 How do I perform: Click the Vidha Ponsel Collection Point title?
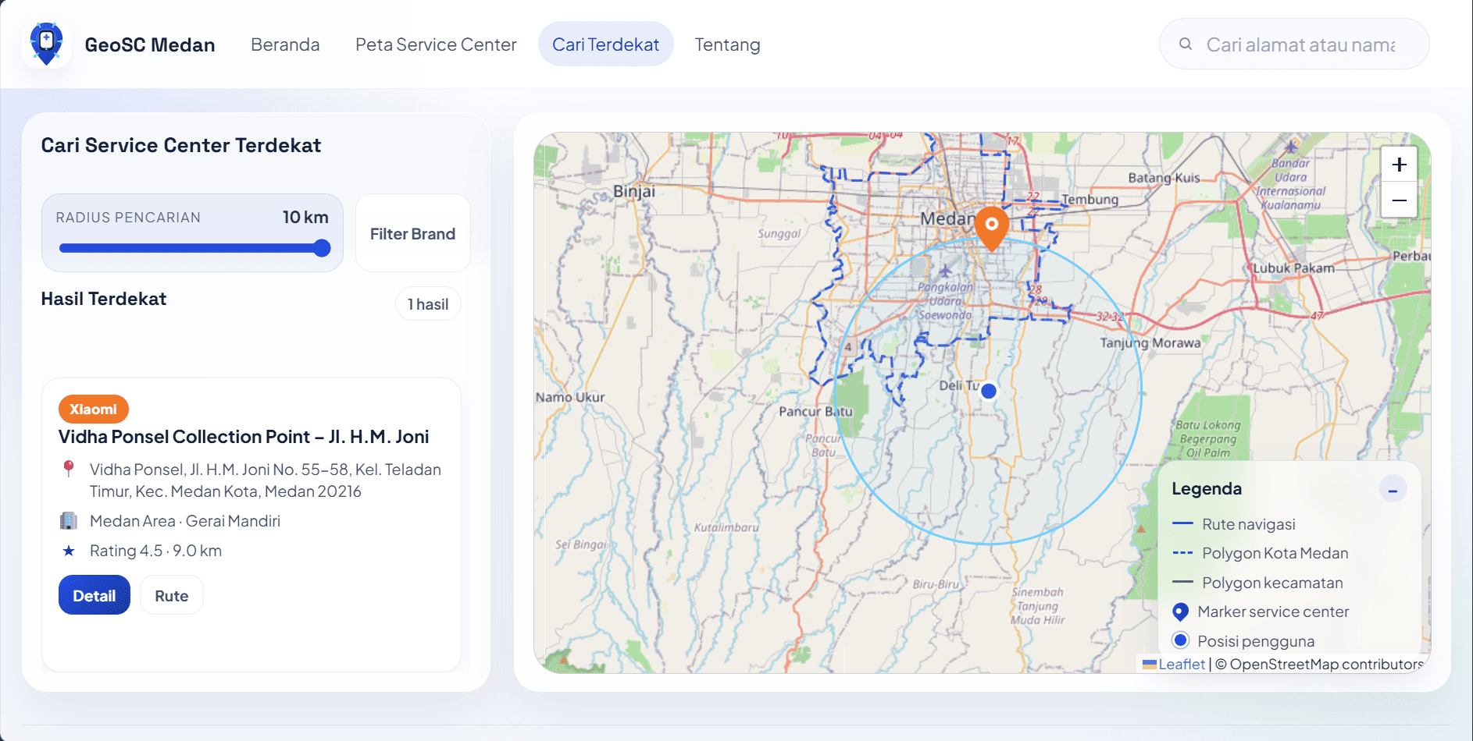tap(244, 437)
